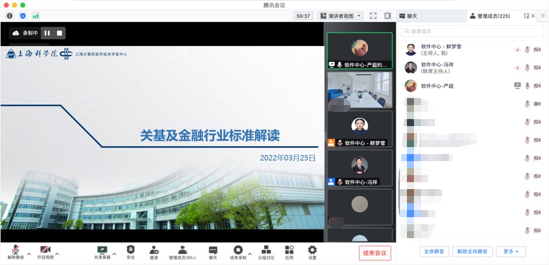
Task: Pause the cloud recording
Action: coord(47,33)
